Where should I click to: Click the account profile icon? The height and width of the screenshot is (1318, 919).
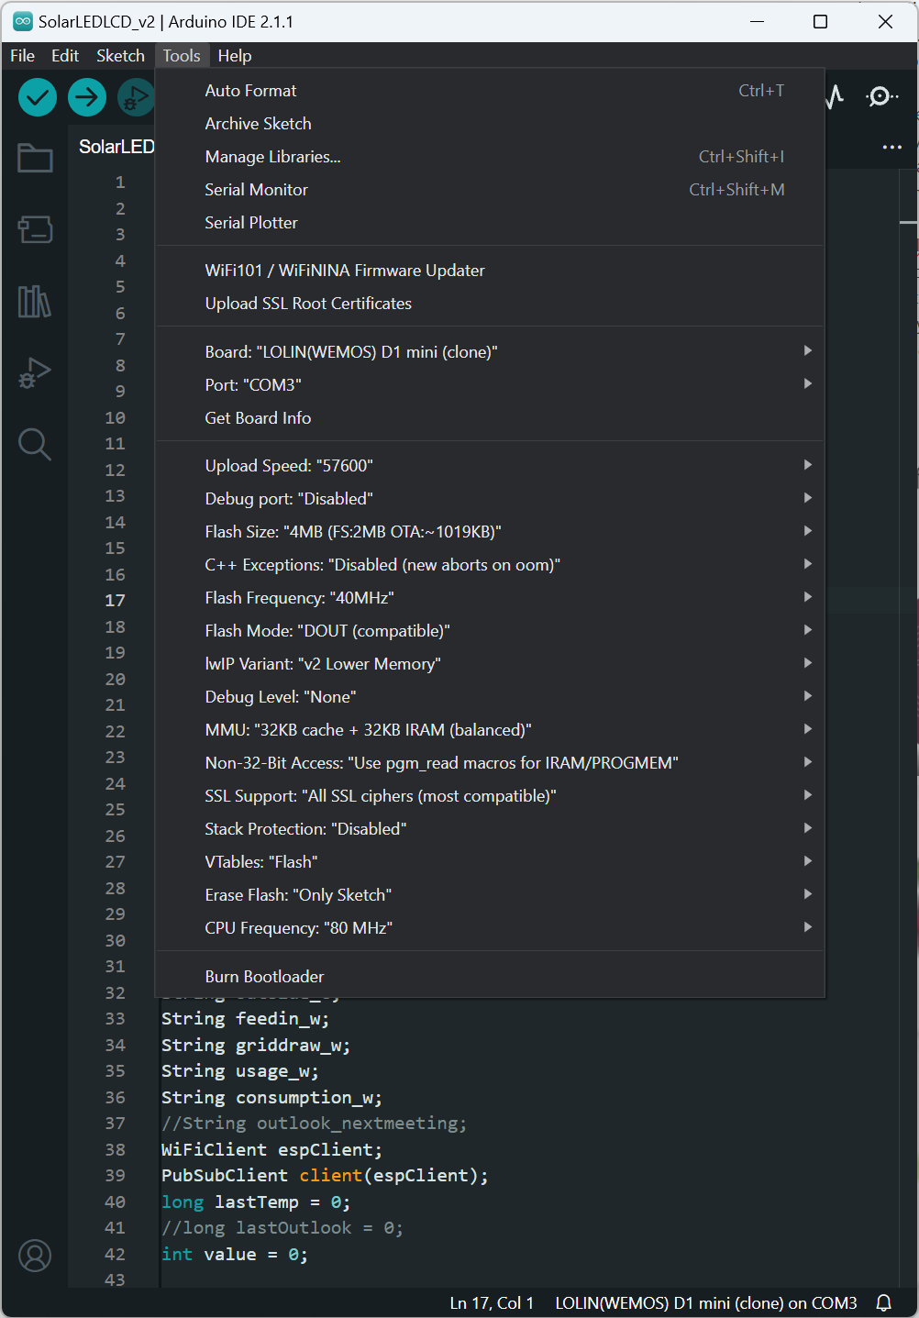click(x=35, y=1256)
